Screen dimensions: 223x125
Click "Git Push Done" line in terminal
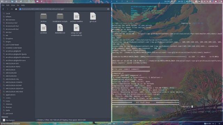coord(143,102)
